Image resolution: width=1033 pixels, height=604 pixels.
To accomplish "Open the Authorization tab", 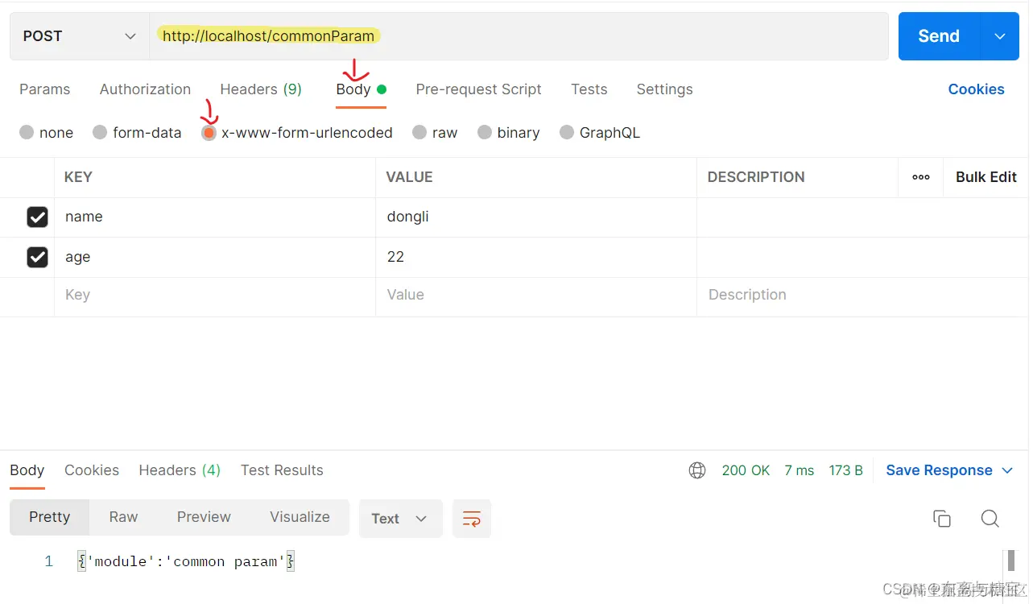I will 145,89.
